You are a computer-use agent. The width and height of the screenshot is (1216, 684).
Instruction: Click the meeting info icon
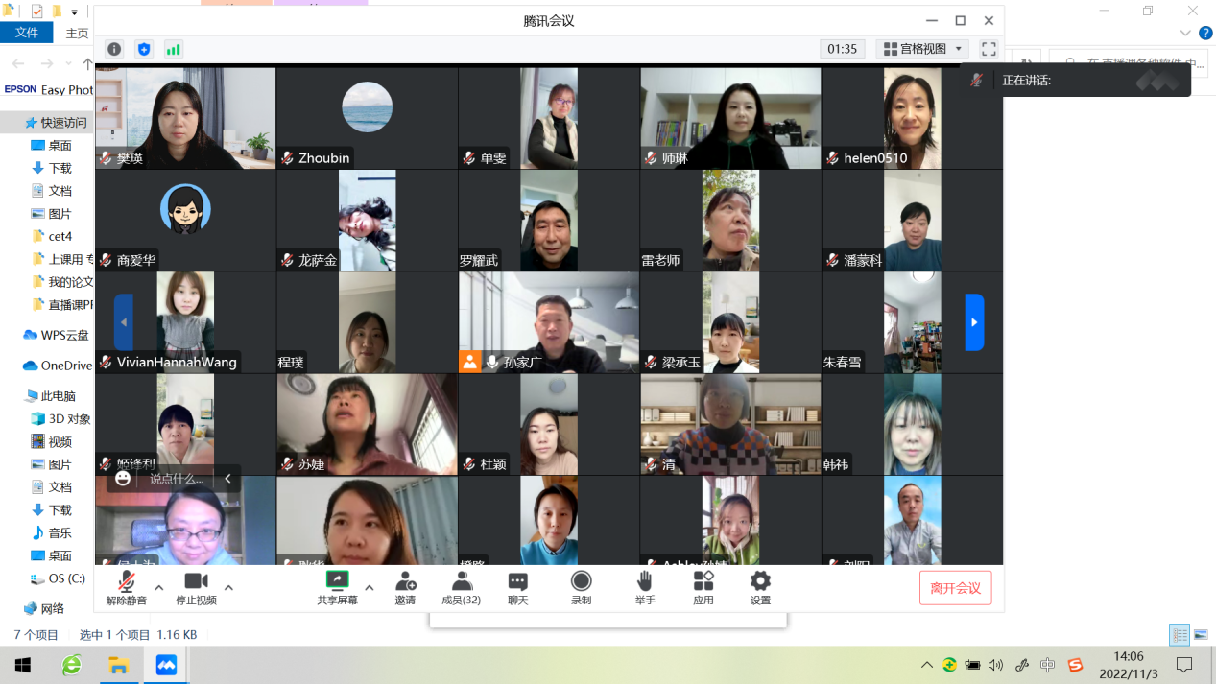tap(114, 49)
